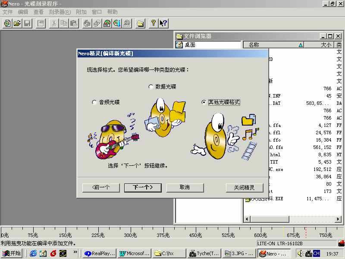Click the yellow question mark Help icon
Image resolution: width=345 pixels, height=259 pixels.
pyautogui.click(x=153, y=23)
